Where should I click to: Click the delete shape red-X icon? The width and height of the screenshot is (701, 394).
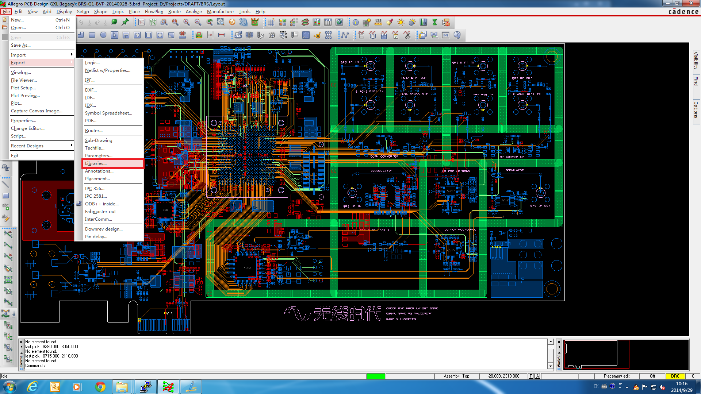(x=183, y=35)
